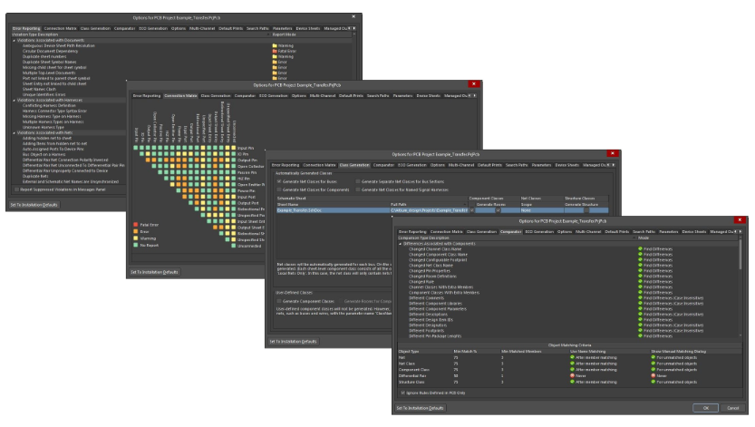
Task: Toggle Generate Net Classes for Components checkbox
Action: pyautogui.click(x=279, y=189)
